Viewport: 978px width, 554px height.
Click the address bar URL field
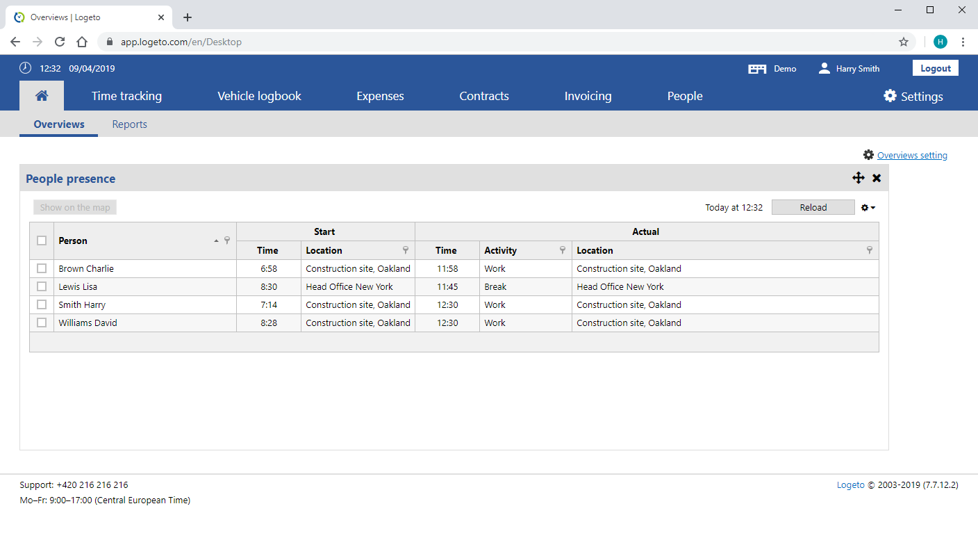[x=506, y=42]
